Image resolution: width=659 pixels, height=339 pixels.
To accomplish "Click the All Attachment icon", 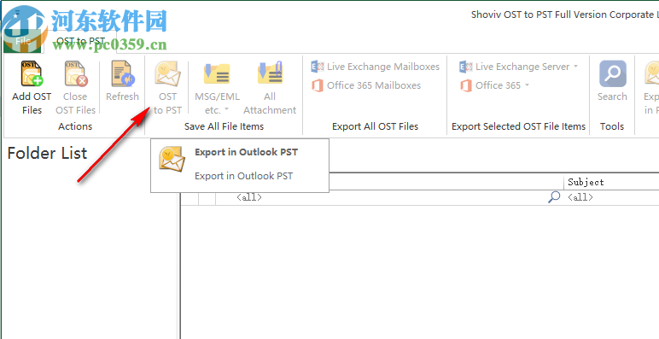I will (270, 73).
